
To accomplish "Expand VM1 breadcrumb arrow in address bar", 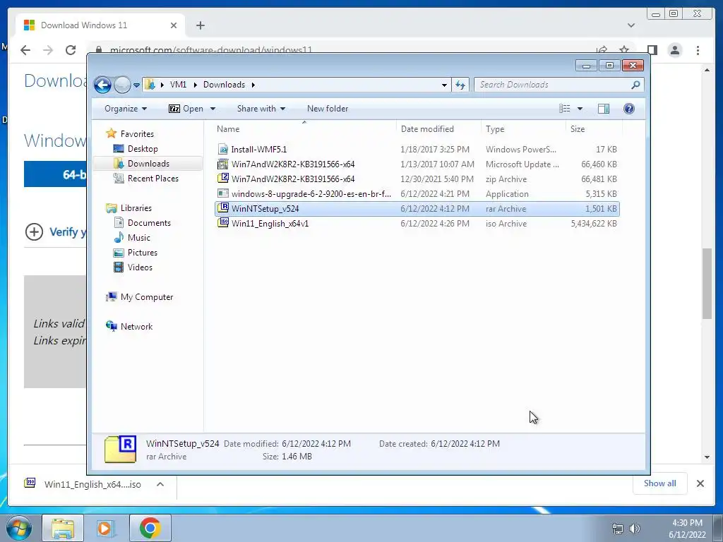I will (x=196, y=85).
